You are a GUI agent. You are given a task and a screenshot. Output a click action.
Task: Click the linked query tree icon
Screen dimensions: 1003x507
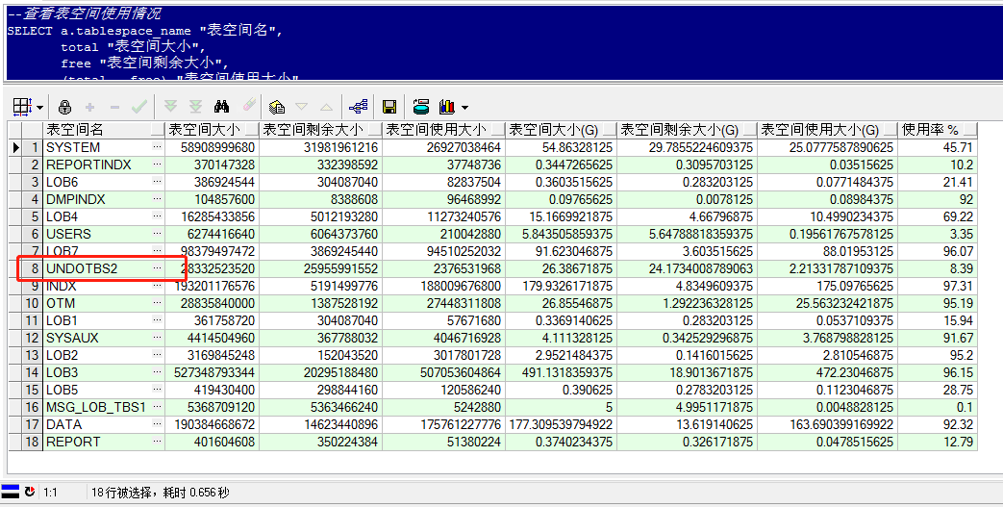pyautogui.click(x=359, y=107)
